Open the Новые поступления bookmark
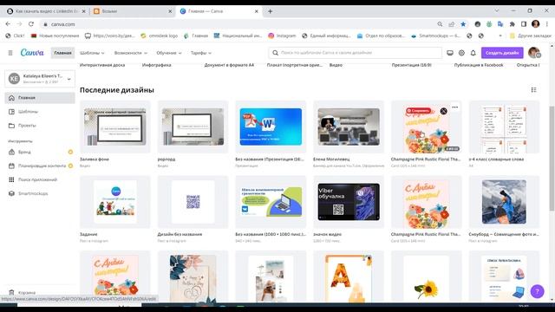Screen dimensions: 555x312 [55, 36]
